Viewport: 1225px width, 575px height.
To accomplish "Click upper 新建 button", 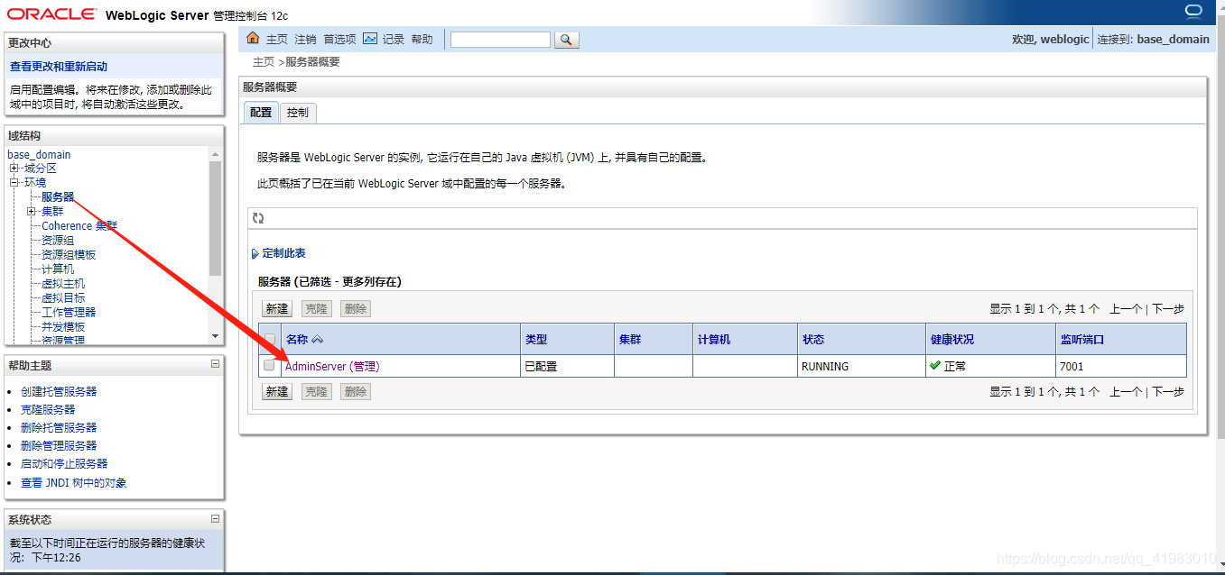I will tap(276, 308).
